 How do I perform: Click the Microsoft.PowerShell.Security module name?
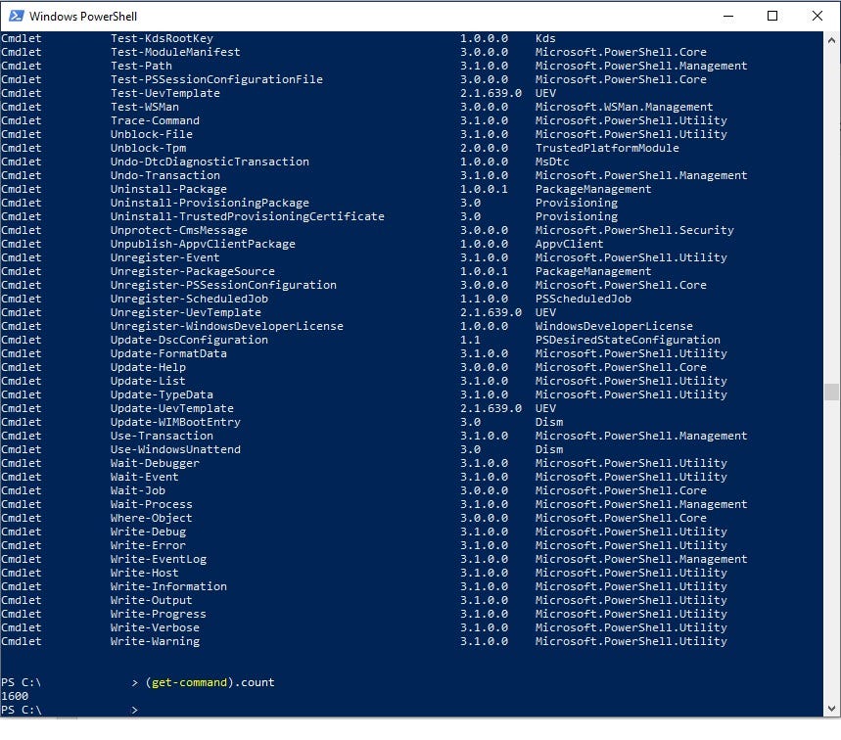click(634, 230)
